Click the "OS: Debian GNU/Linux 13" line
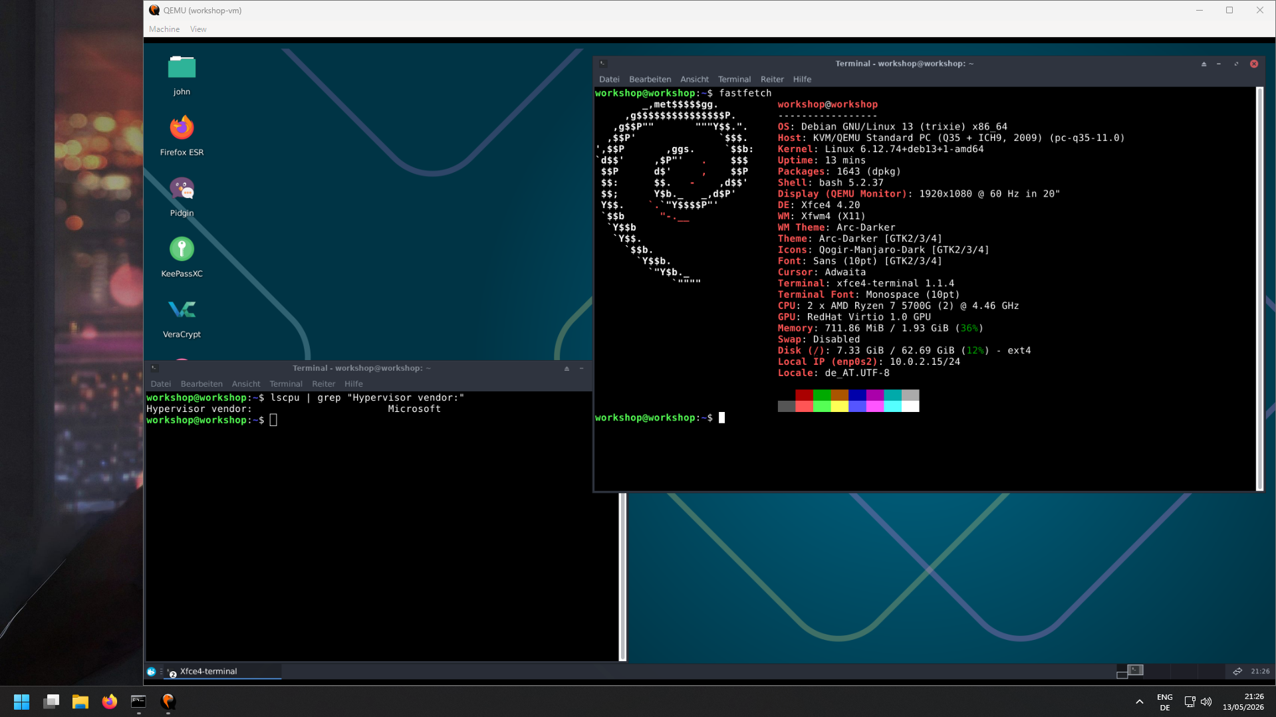Viewport: 1276px width, 717px height. click(x=892, y=126)
